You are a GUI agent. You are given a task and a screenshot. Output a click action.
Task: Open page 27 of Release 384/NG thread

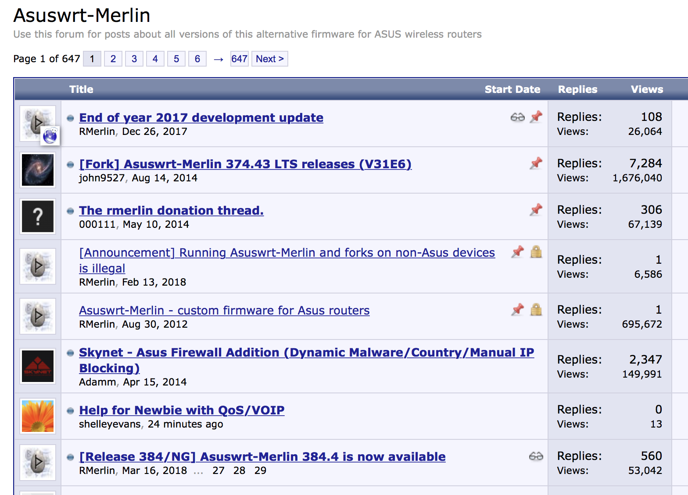coord(219,470)
